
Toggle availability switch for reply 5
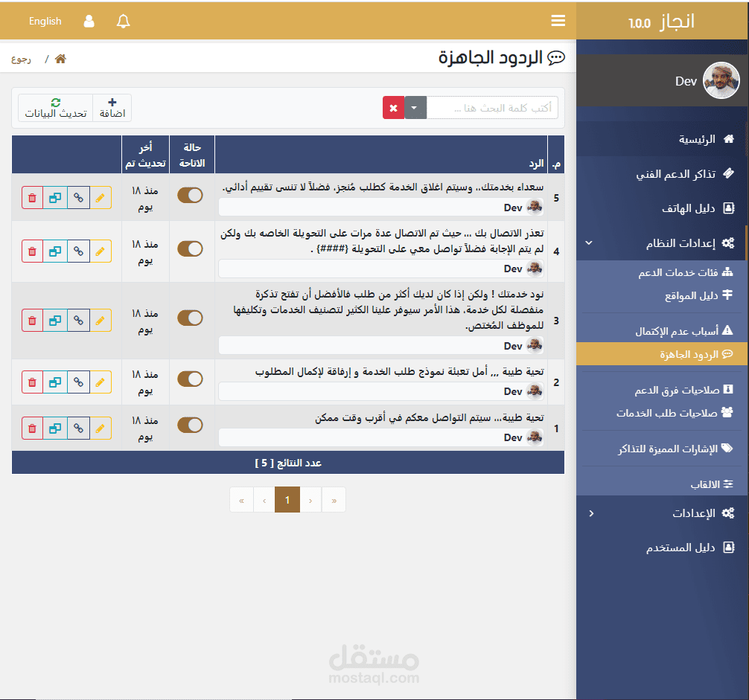tap(190, 195)
